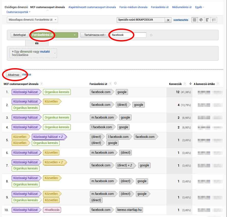Remove secondary dimension Forráselérési út column

click(115, 83)
